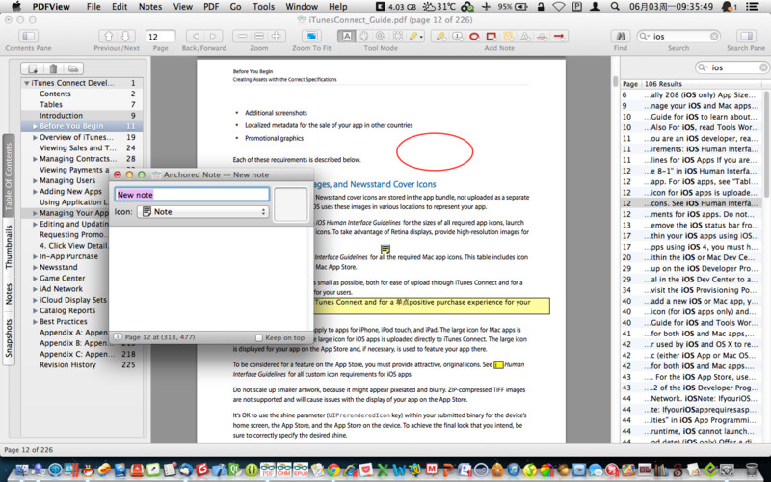771x482 pixels.
Task: Enable the Keep on top checkbox
Action: 259,338
